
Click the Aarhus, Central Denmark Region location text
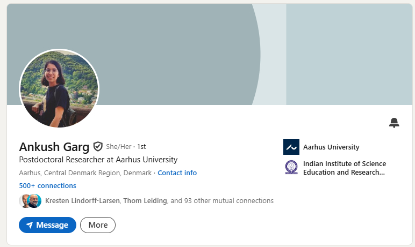(x=85, y=173)
